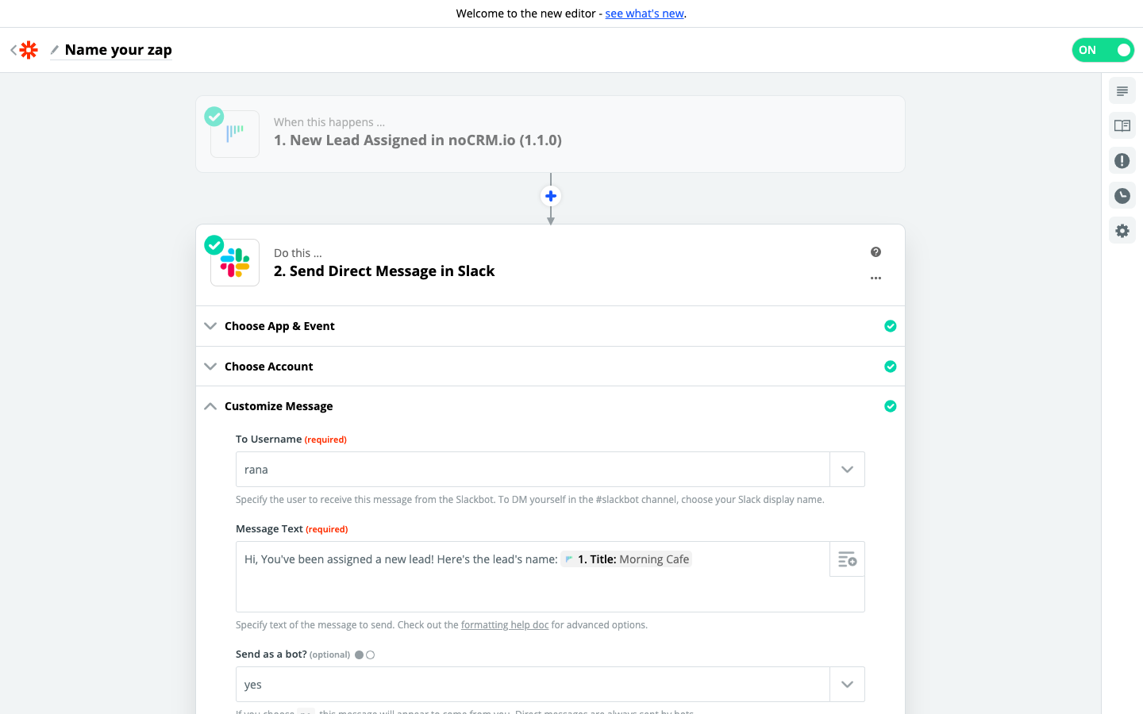1143x714 pixels.
Task: Expand the Choose Account section
Action: point(268,367)
